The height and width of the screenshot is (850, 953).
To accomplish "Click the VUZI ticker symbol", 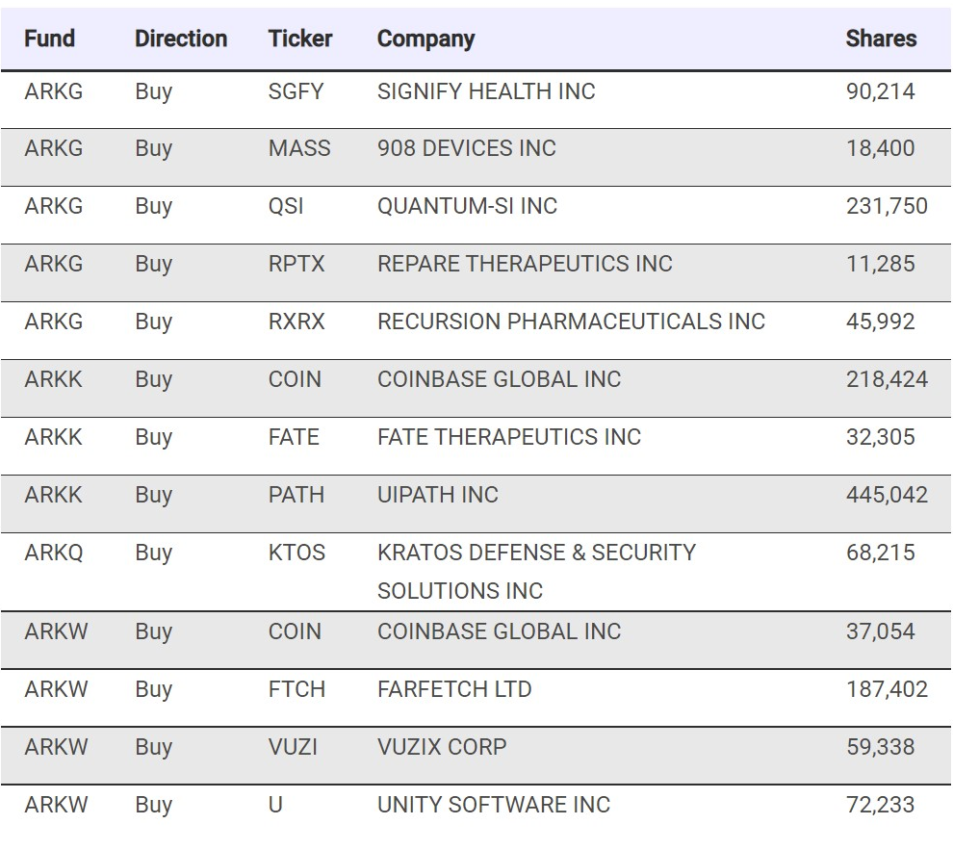I will pos(293,748).
